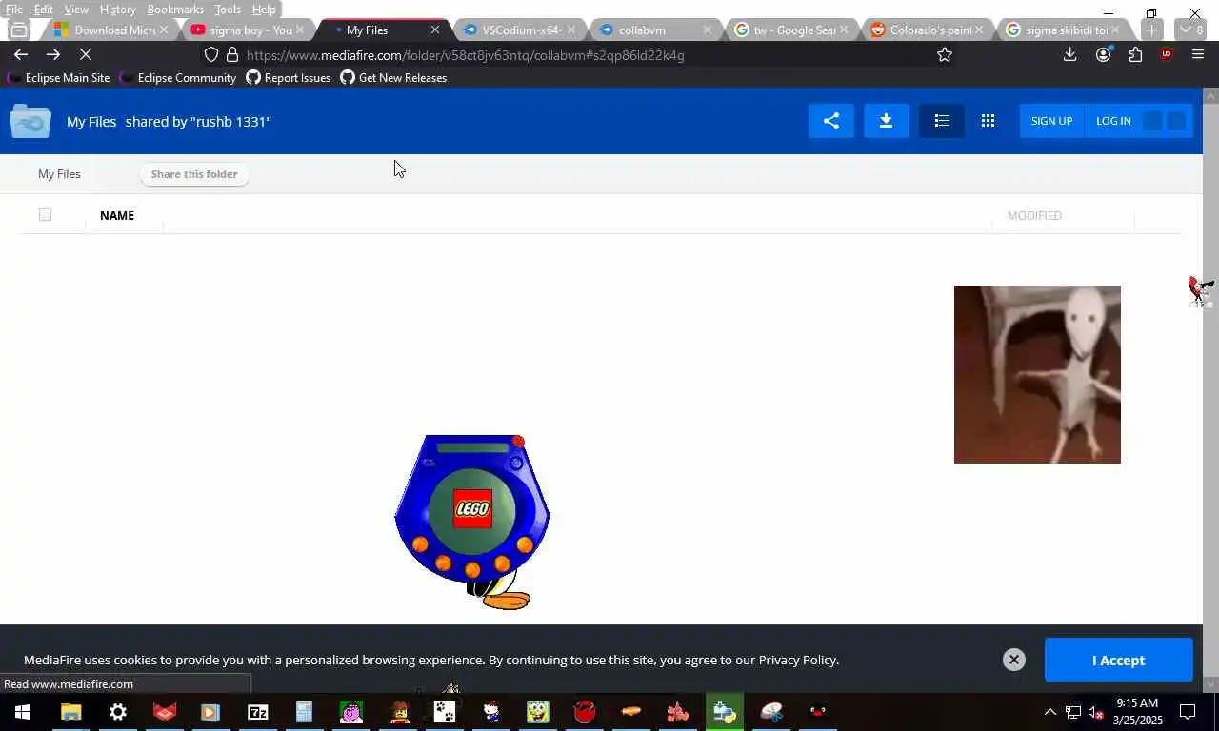
Task: Open the browser downloads panel icon
Action: coord(1070,55)
